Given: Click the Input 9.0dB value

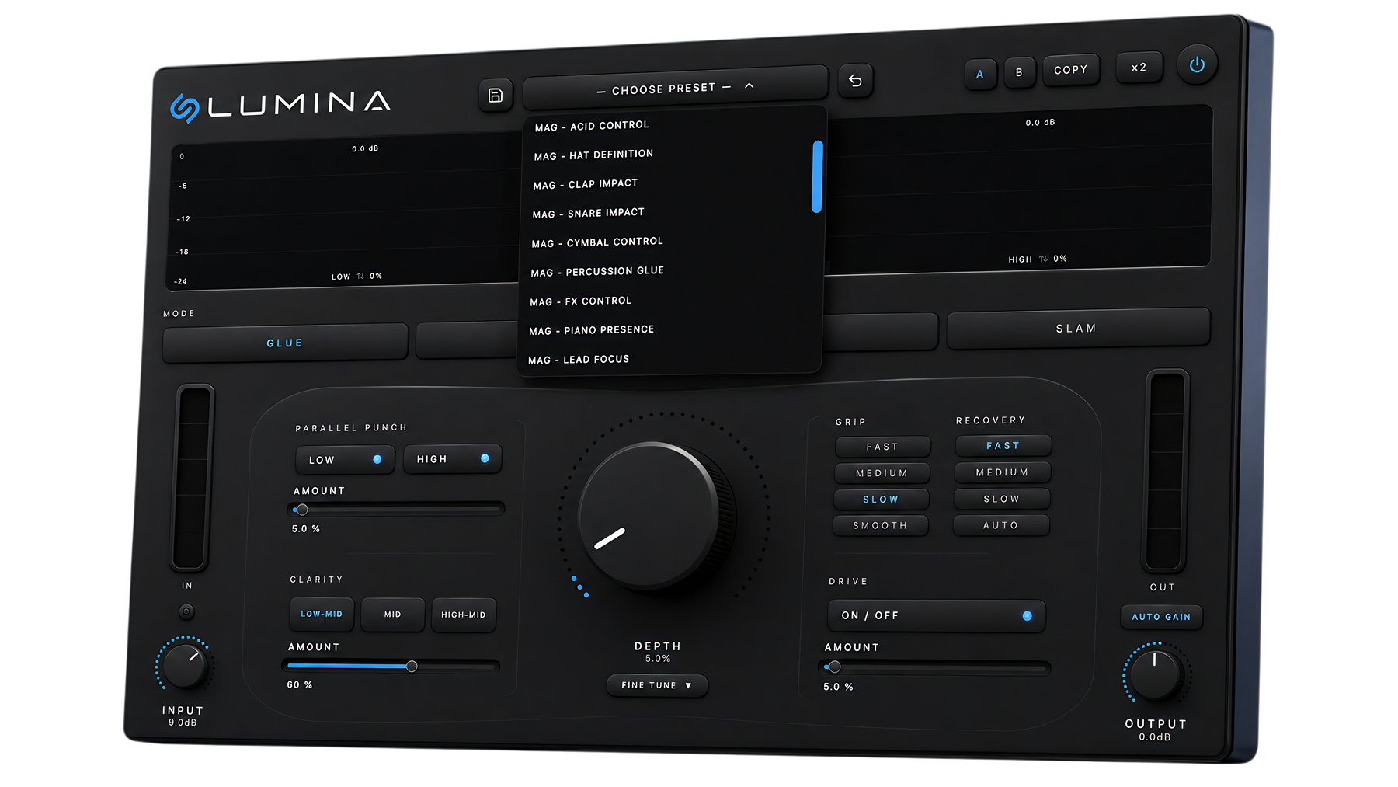Looking at the screenshot, I should coord(183,723).
